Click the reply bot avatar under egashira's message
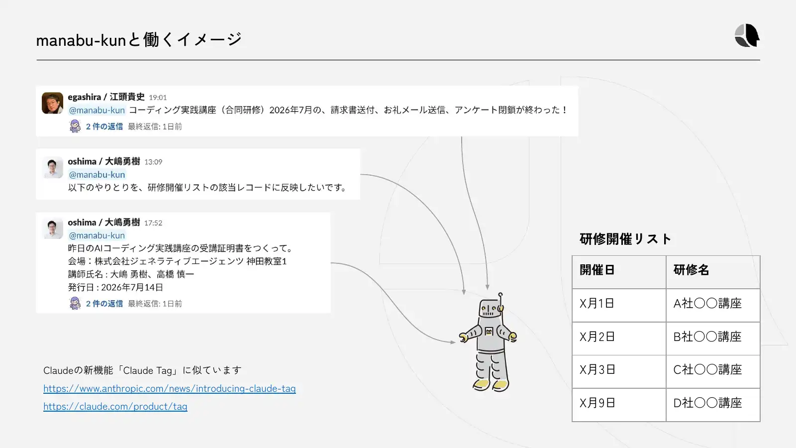 [75, 126]
